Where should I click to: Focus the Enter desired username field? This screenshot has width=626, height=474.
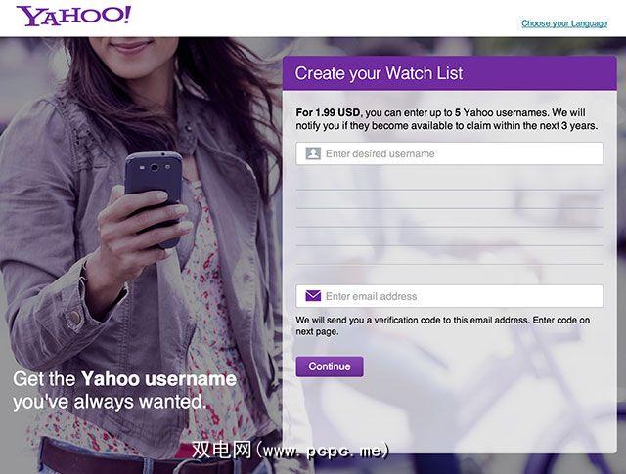point(450,153)
